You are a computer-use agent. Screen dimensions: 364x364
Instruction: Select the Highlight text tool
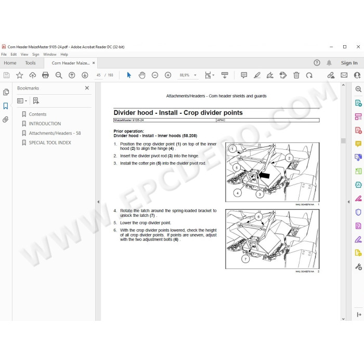[257, 75]
